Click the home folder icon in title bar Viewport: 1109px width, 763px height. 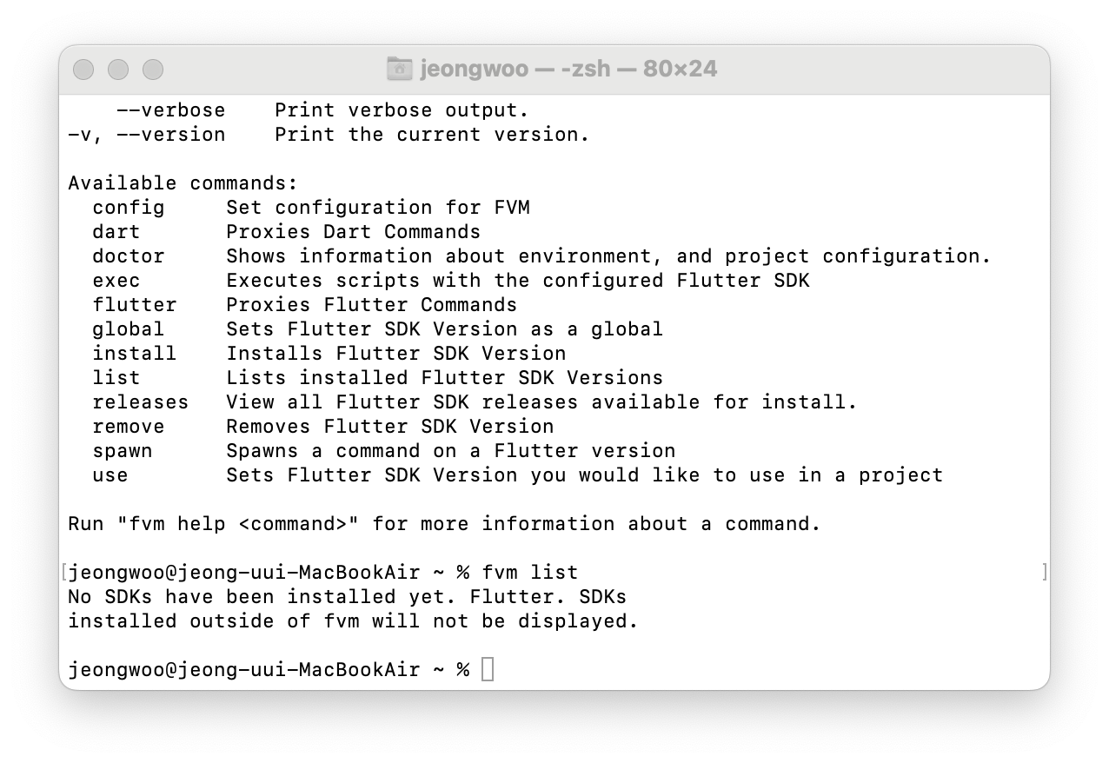click(399, 69)
